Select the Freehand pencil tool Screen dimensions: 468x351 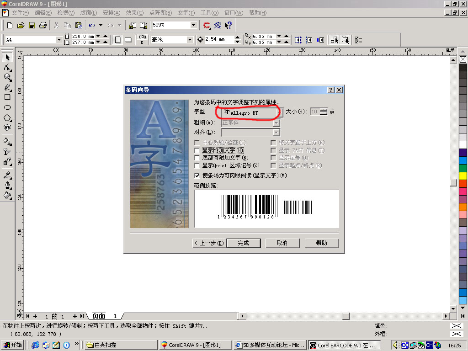tap(7, 87)
